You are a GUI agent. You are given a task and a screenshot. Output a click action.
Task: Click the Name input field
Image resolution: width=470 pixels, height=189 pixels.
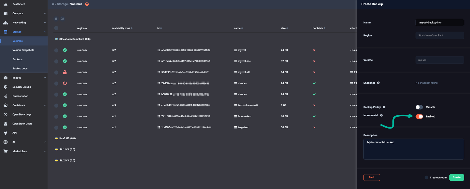[439, 22]
